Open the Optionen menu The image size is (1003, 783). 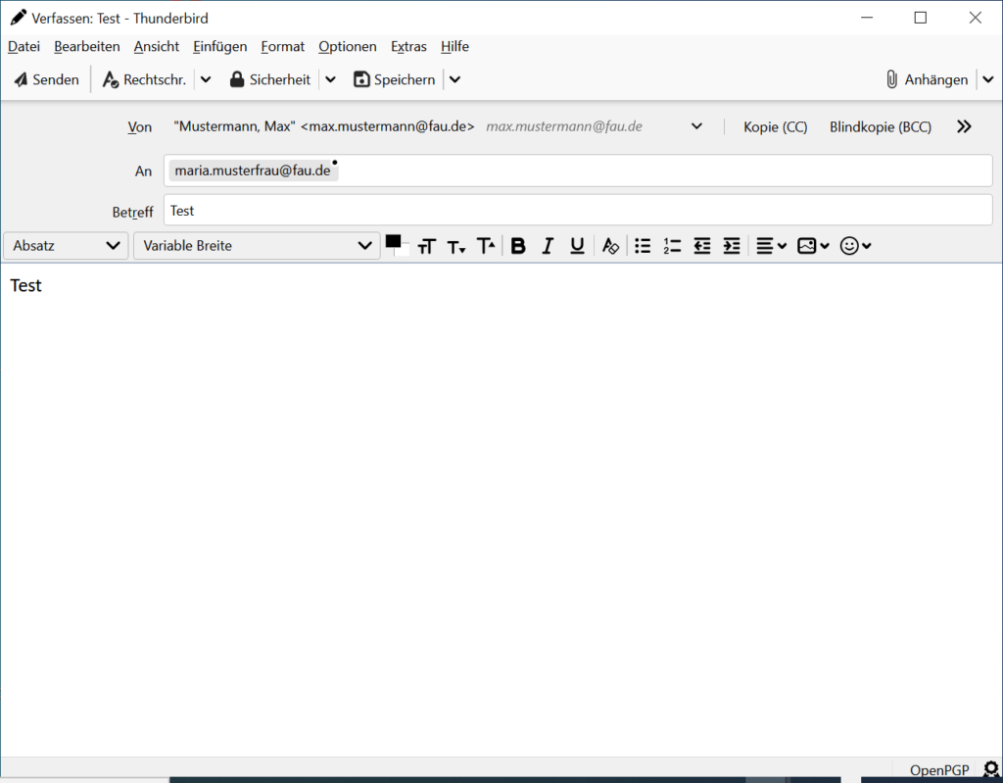(x=348, y=46)
